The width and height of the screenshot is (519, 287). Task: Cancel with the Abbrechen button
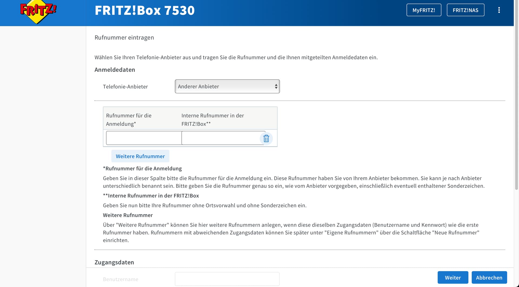click(x=489, y=278)
